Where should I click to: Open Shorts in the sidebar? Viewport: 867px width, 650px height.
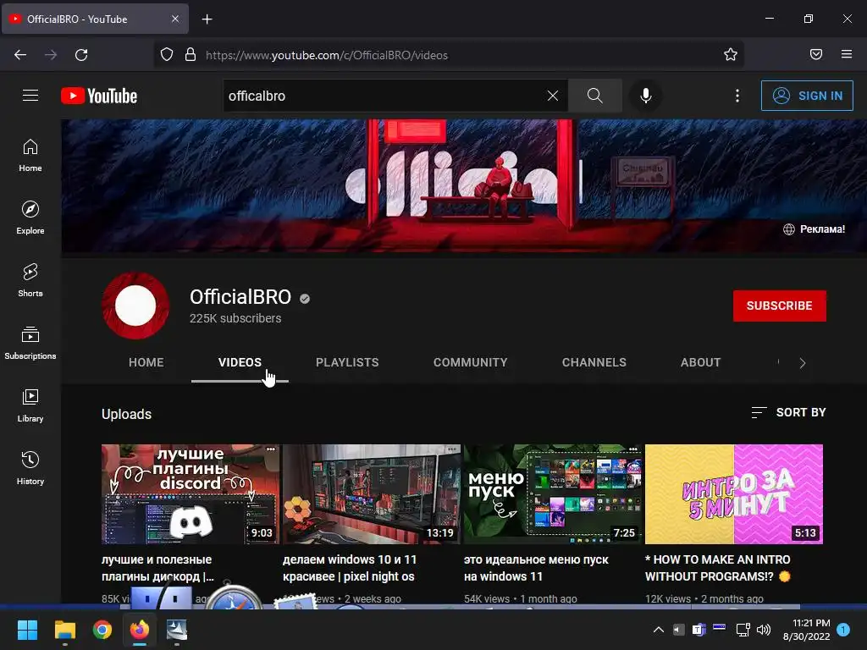pyautogui.click(x=30, y=280)
